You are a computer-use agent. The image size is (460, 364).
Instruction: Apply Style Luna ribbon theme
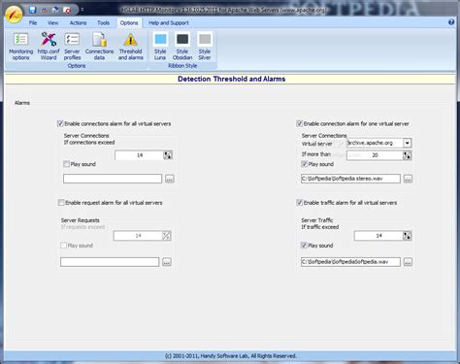pyautogui.click(x=160, y=47)
